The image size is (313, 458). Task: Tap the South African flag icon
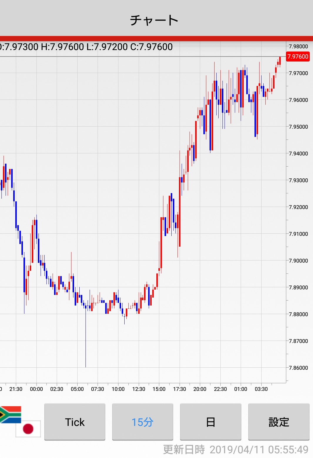click(11, 414)
